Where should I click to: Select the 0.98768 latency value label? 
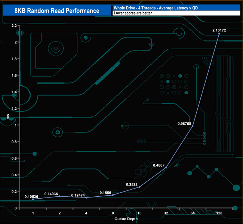pyautogui.click(x=185, y=123)
